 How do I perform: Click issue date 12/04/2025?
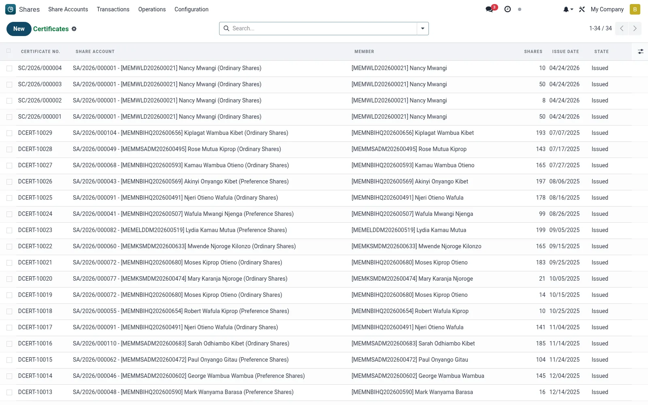click(x=564, y=376)
